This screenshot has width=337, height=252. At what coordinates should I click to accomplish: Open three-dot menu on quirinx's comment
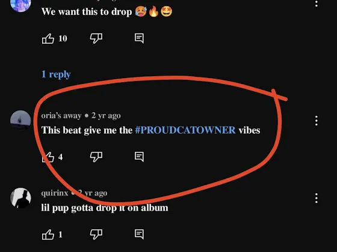tap(317, 198)
